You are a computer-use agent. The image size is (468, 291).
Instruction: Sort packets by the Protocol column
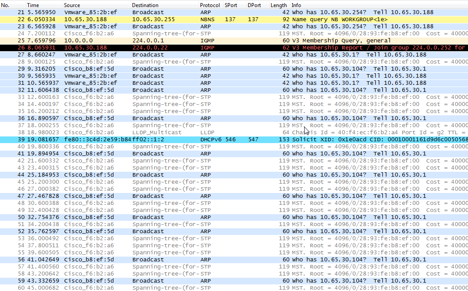[209, 5]
